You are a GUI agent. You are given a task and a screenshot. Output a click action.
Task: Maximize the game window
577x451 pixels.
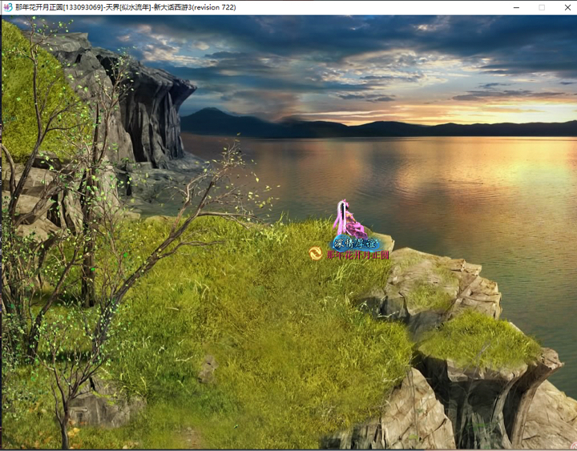tap(541, 7)
